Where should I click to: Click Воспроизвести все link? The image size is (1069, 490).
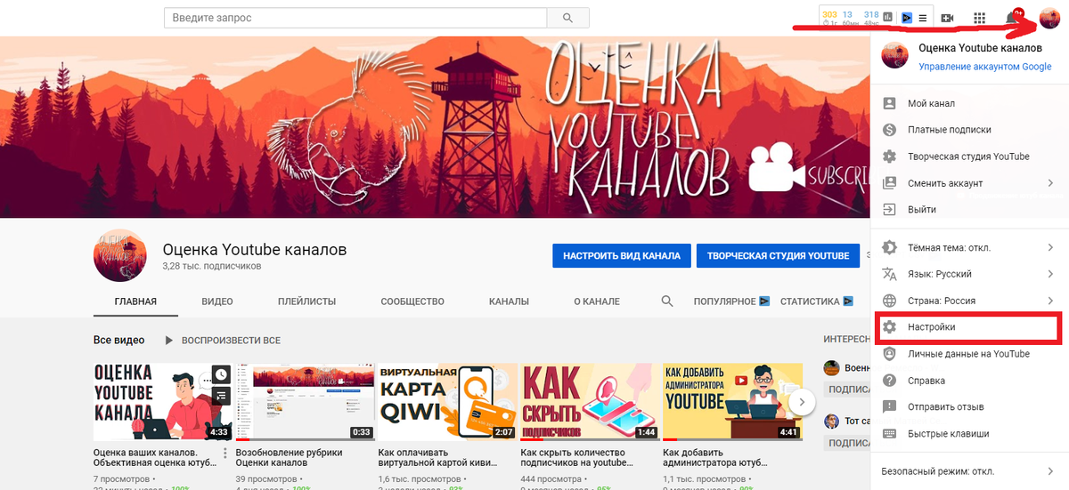(x=231, y=341)
